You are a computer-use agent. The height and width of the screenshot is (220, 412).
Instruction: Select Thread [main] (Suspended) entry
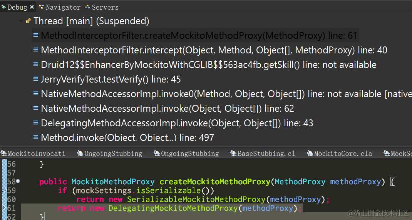coord(91,21)
